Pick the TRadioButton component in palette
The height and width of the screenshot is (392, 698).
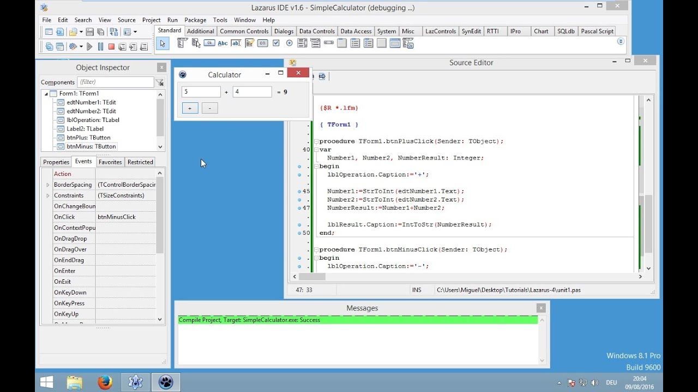pos(289,44)
